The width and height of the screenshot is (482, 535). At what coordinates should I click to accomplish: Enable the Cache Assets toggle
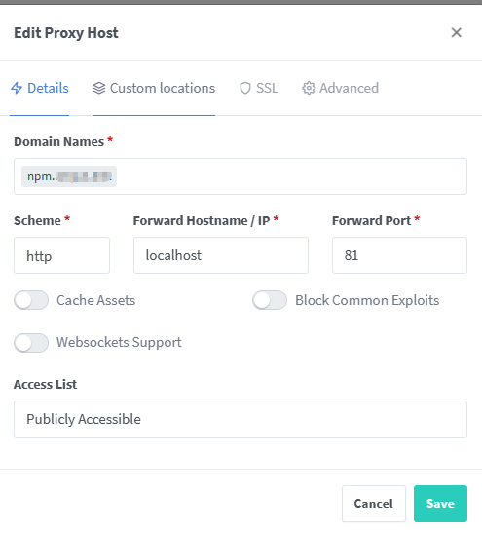[31, 300]
